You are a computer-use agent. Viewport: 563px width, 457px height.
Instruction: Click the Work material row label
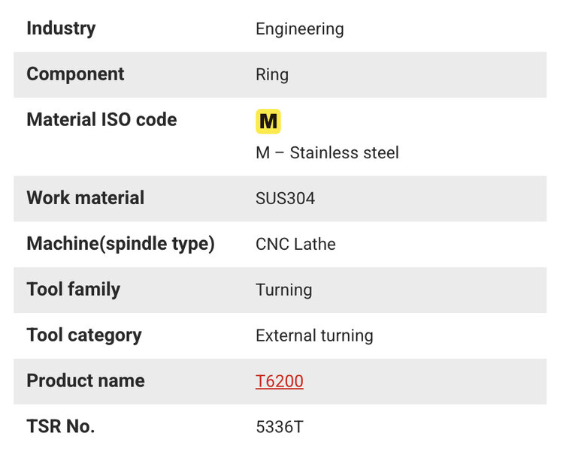point(85,198)
